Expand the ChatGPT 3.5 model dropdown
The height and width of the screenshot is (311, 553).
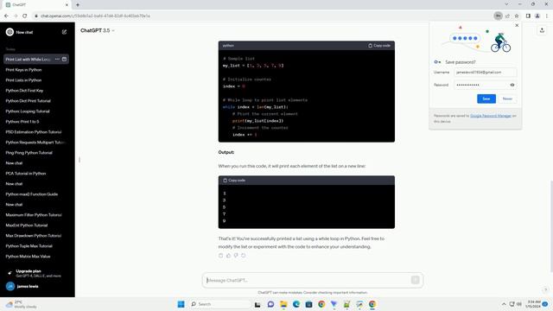(98, 31)
